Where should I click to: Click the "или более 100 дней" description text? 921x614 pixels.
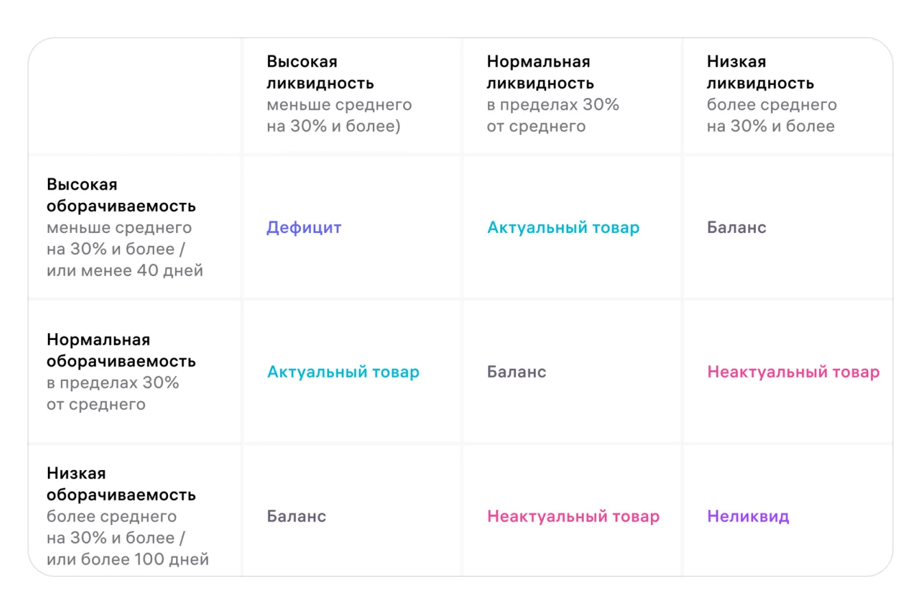click(127, 559)
